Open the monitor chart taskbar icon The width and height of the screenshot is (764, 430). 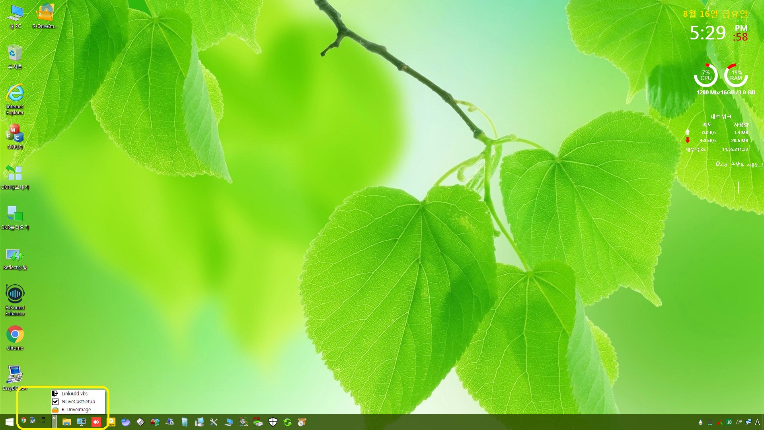82,422
